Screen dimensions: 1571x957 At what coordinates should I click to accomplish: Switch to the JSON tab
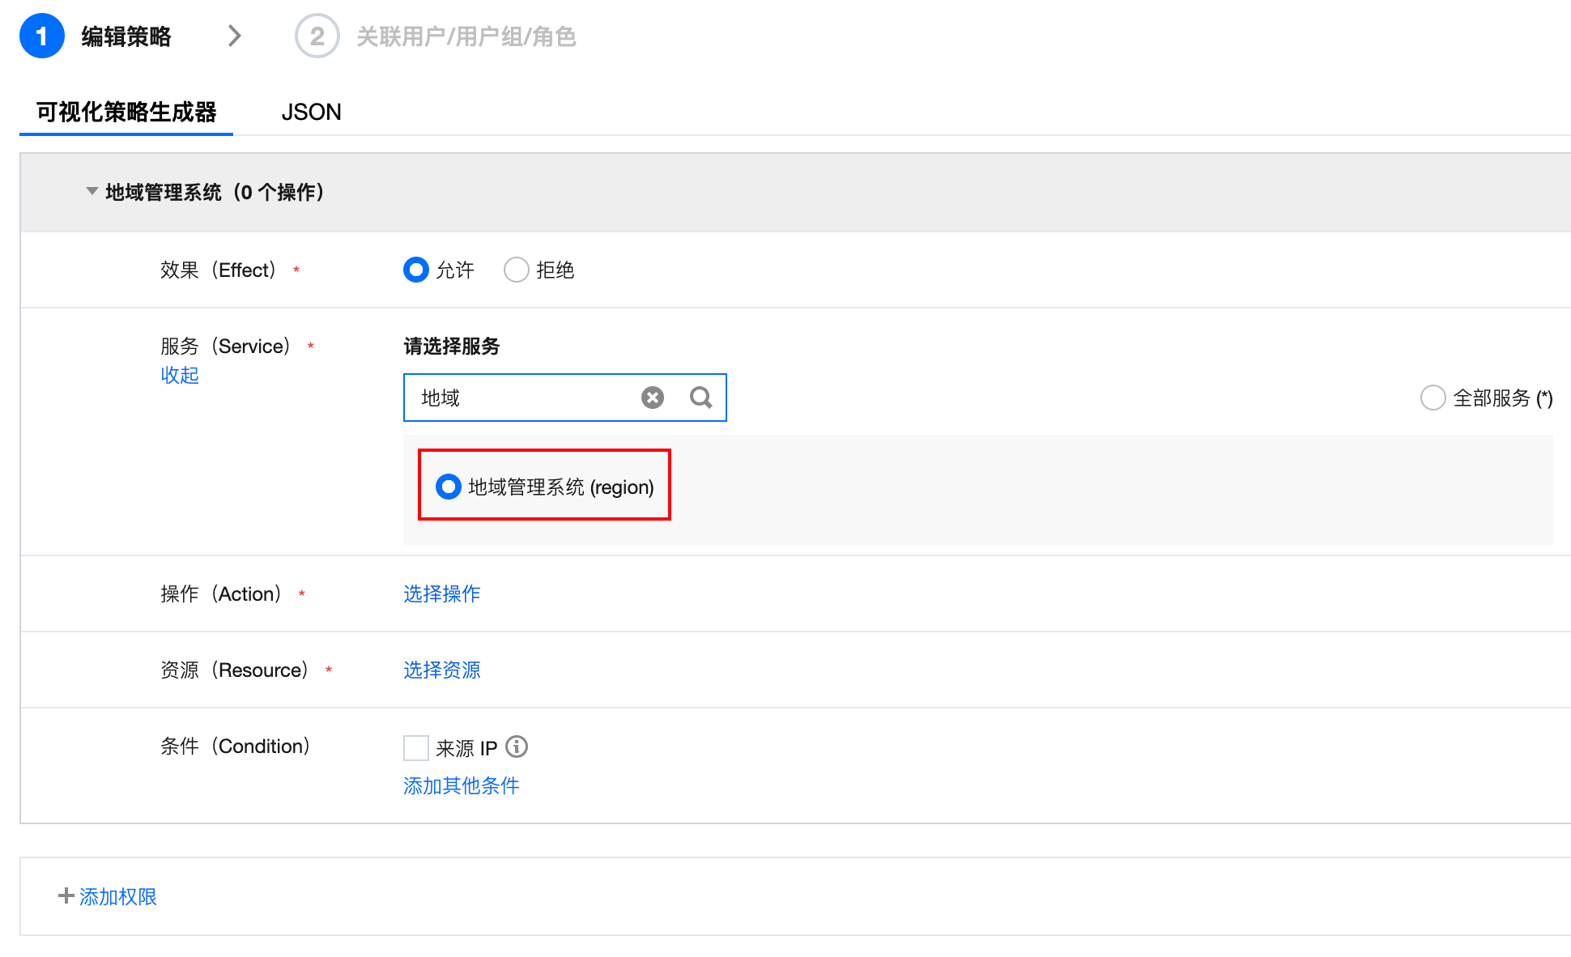pyautogui.click(x=311, y=112)
